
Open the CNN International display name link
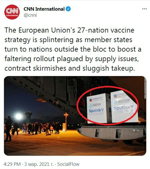click(x=44, y=9)
